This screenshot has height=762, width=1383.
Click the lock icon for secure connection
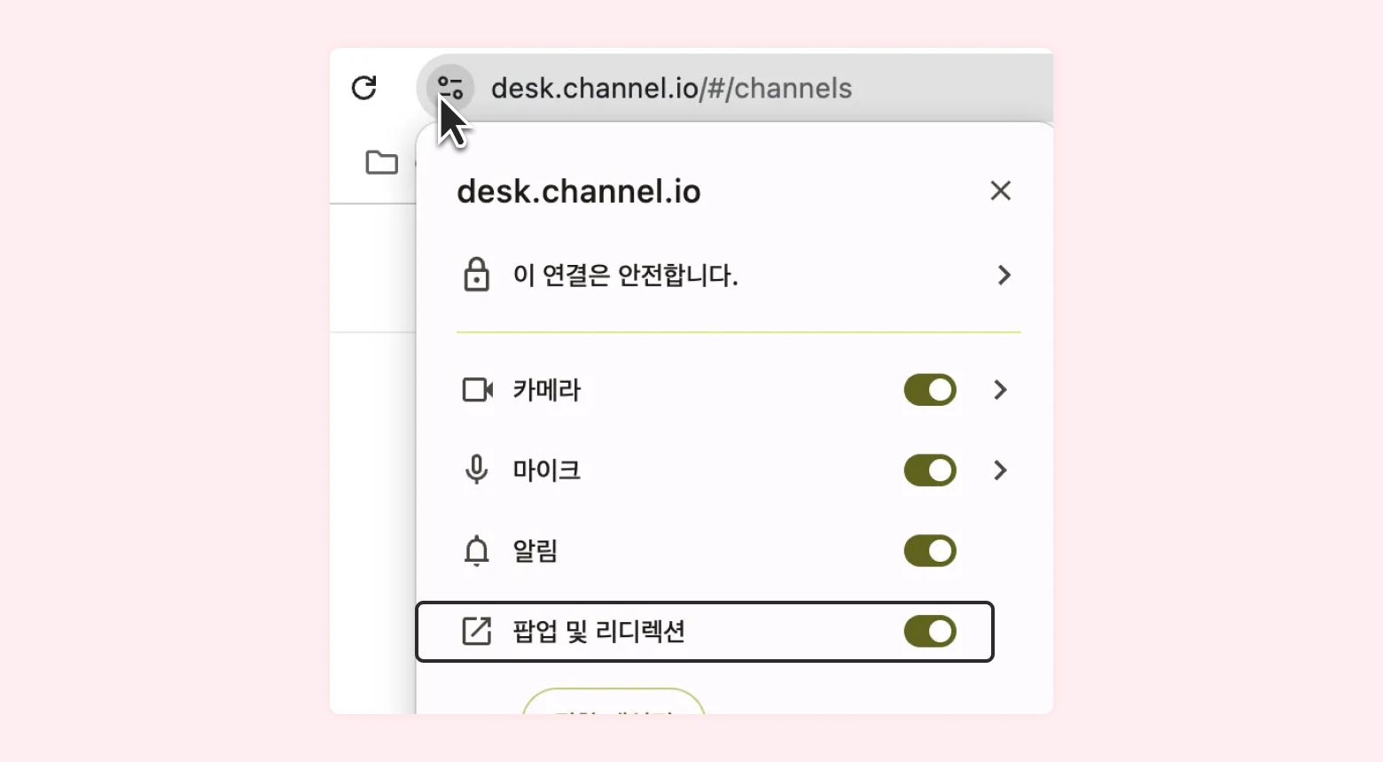pyautogui.click(x=477, y=275)
